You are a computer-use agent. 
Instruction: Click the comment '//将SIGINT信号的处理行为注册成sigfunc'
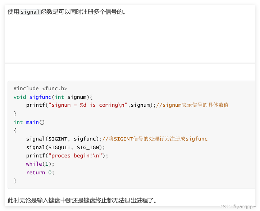(155, 139)
